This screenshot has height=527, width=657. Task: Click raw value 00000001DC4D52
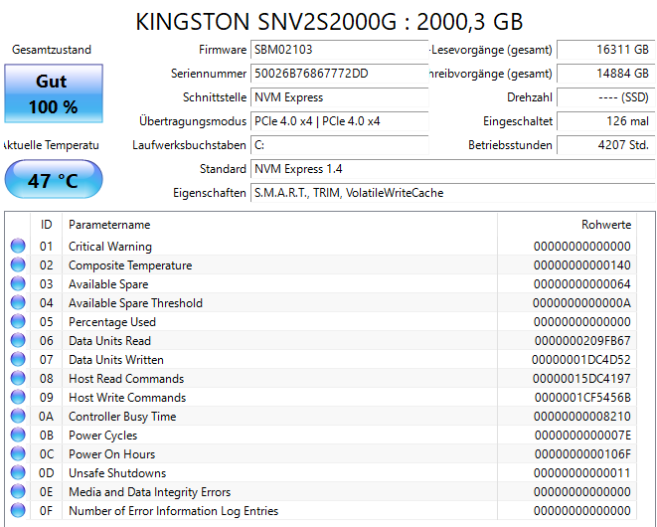click(581, 360)
